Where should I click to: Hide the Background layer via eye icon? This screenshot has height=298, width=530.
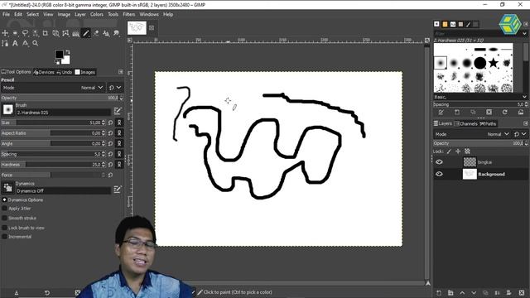coord(439,174)
